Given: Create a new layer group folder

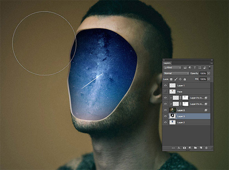Looking at the screenshot, I should (x=195, y=148).
